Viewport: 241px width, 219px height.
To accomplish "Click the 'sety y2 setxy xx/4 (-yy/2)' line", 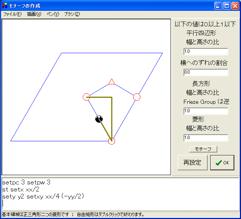I will 43,197.
